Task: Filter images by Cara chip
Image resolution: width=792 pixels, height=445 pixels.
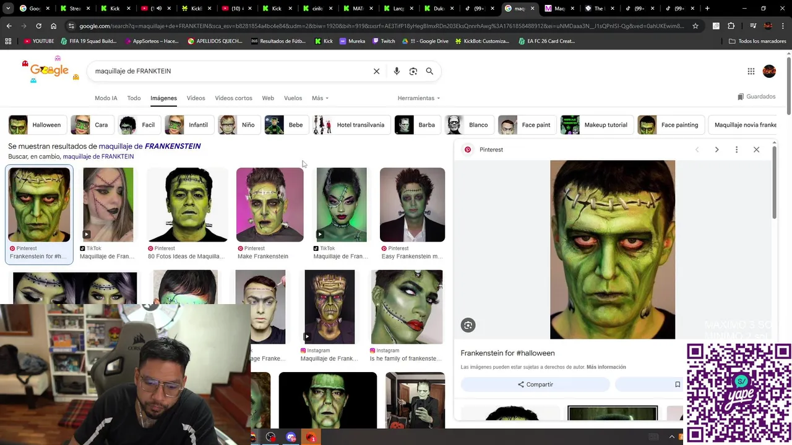Action: click(91, 125)
